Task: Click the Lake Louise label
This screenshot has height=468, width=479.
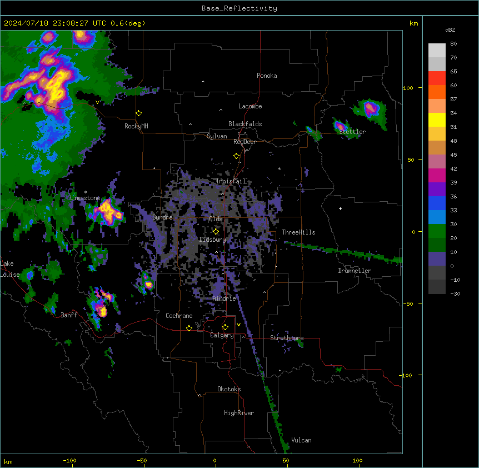Action: click(x=10, y=269)
